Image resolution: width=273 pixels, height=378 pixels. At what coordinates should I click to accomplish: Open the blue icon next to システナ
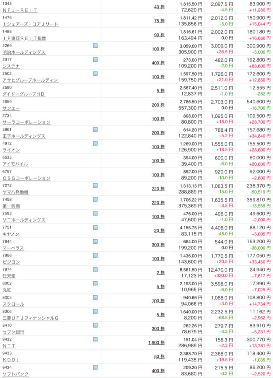tap(95, 59)
